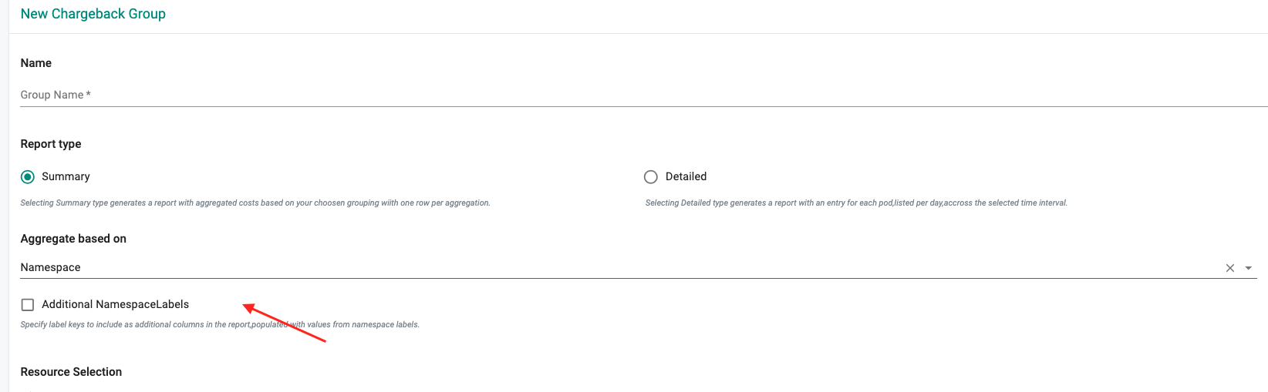Select the Summary report type radio button

pyautogui.click(x=28, y=177)
